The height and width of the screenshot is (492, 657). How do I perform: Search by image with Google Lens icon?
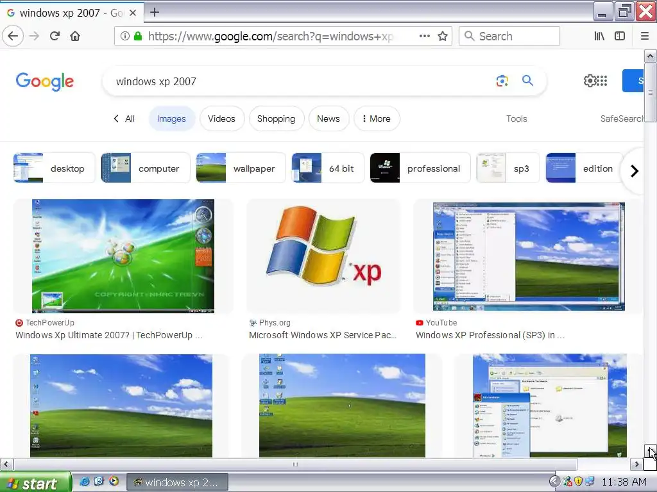click(502, 81)
